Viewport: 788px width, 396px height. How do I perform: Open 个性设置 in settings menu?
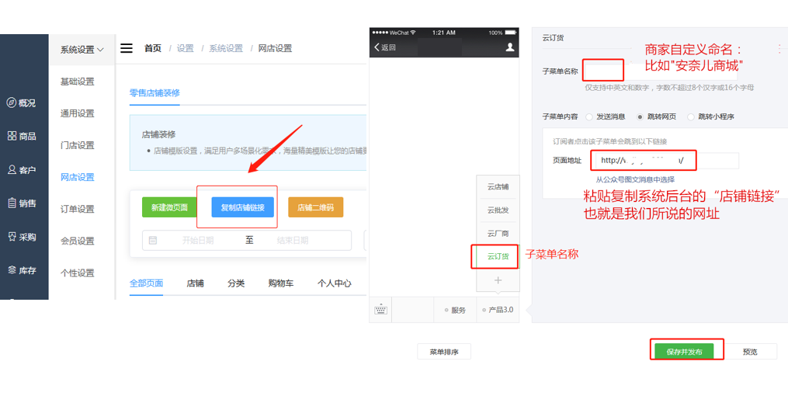78,273
